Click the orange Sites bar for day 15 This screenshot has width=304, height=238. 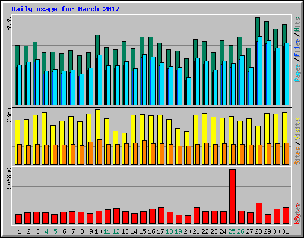pyautogui.click(x=144, y=152)
